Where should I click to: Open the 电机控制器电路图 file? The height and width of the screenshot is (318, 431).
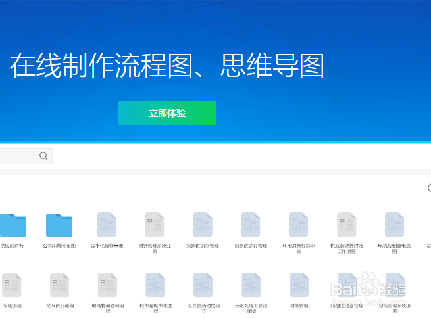point(394,225)
